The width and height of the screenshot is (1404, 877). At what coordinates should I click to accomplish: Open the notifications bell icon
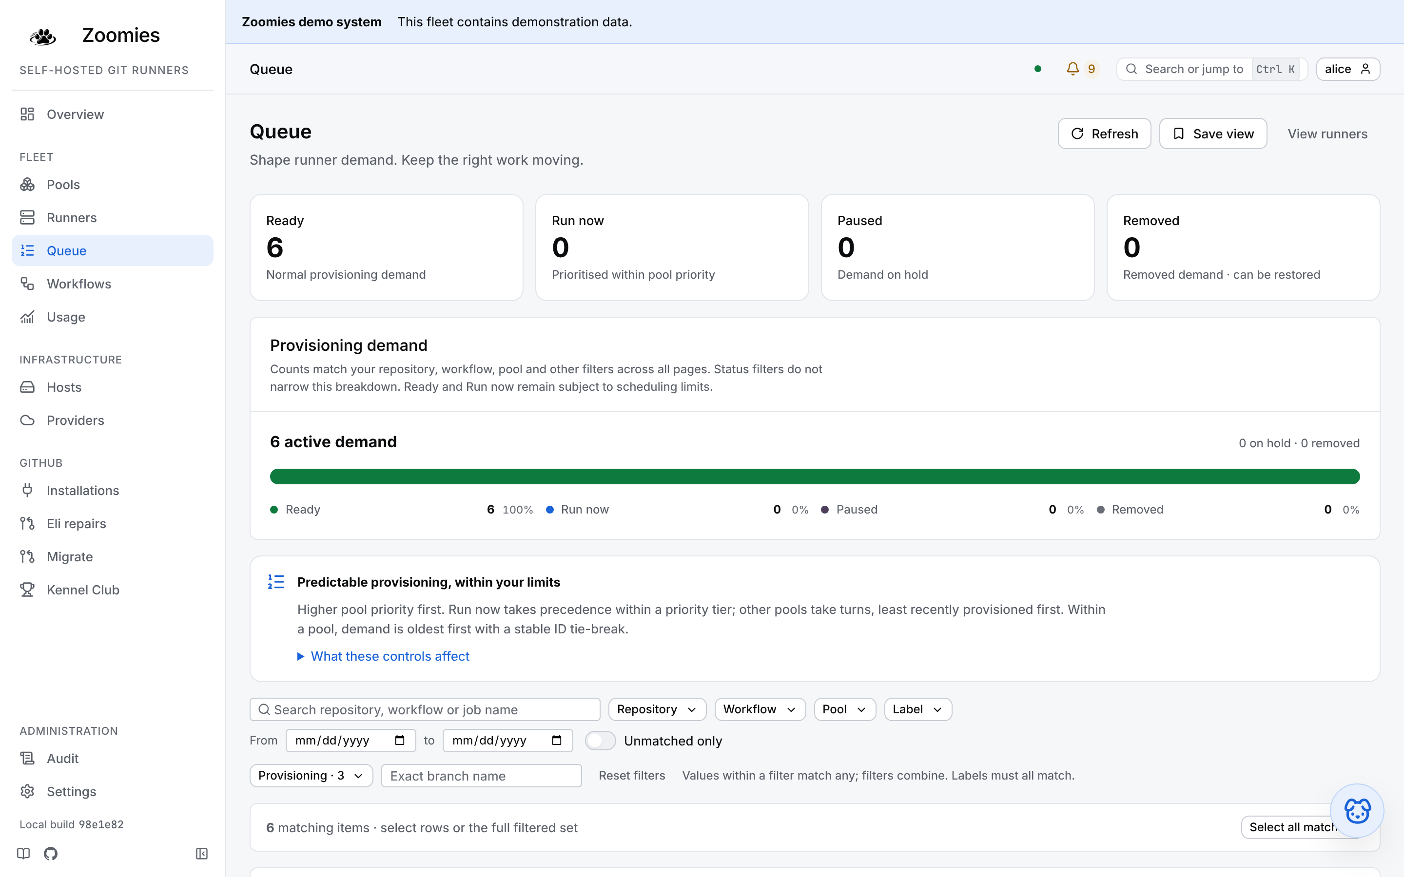[1072, 69]
